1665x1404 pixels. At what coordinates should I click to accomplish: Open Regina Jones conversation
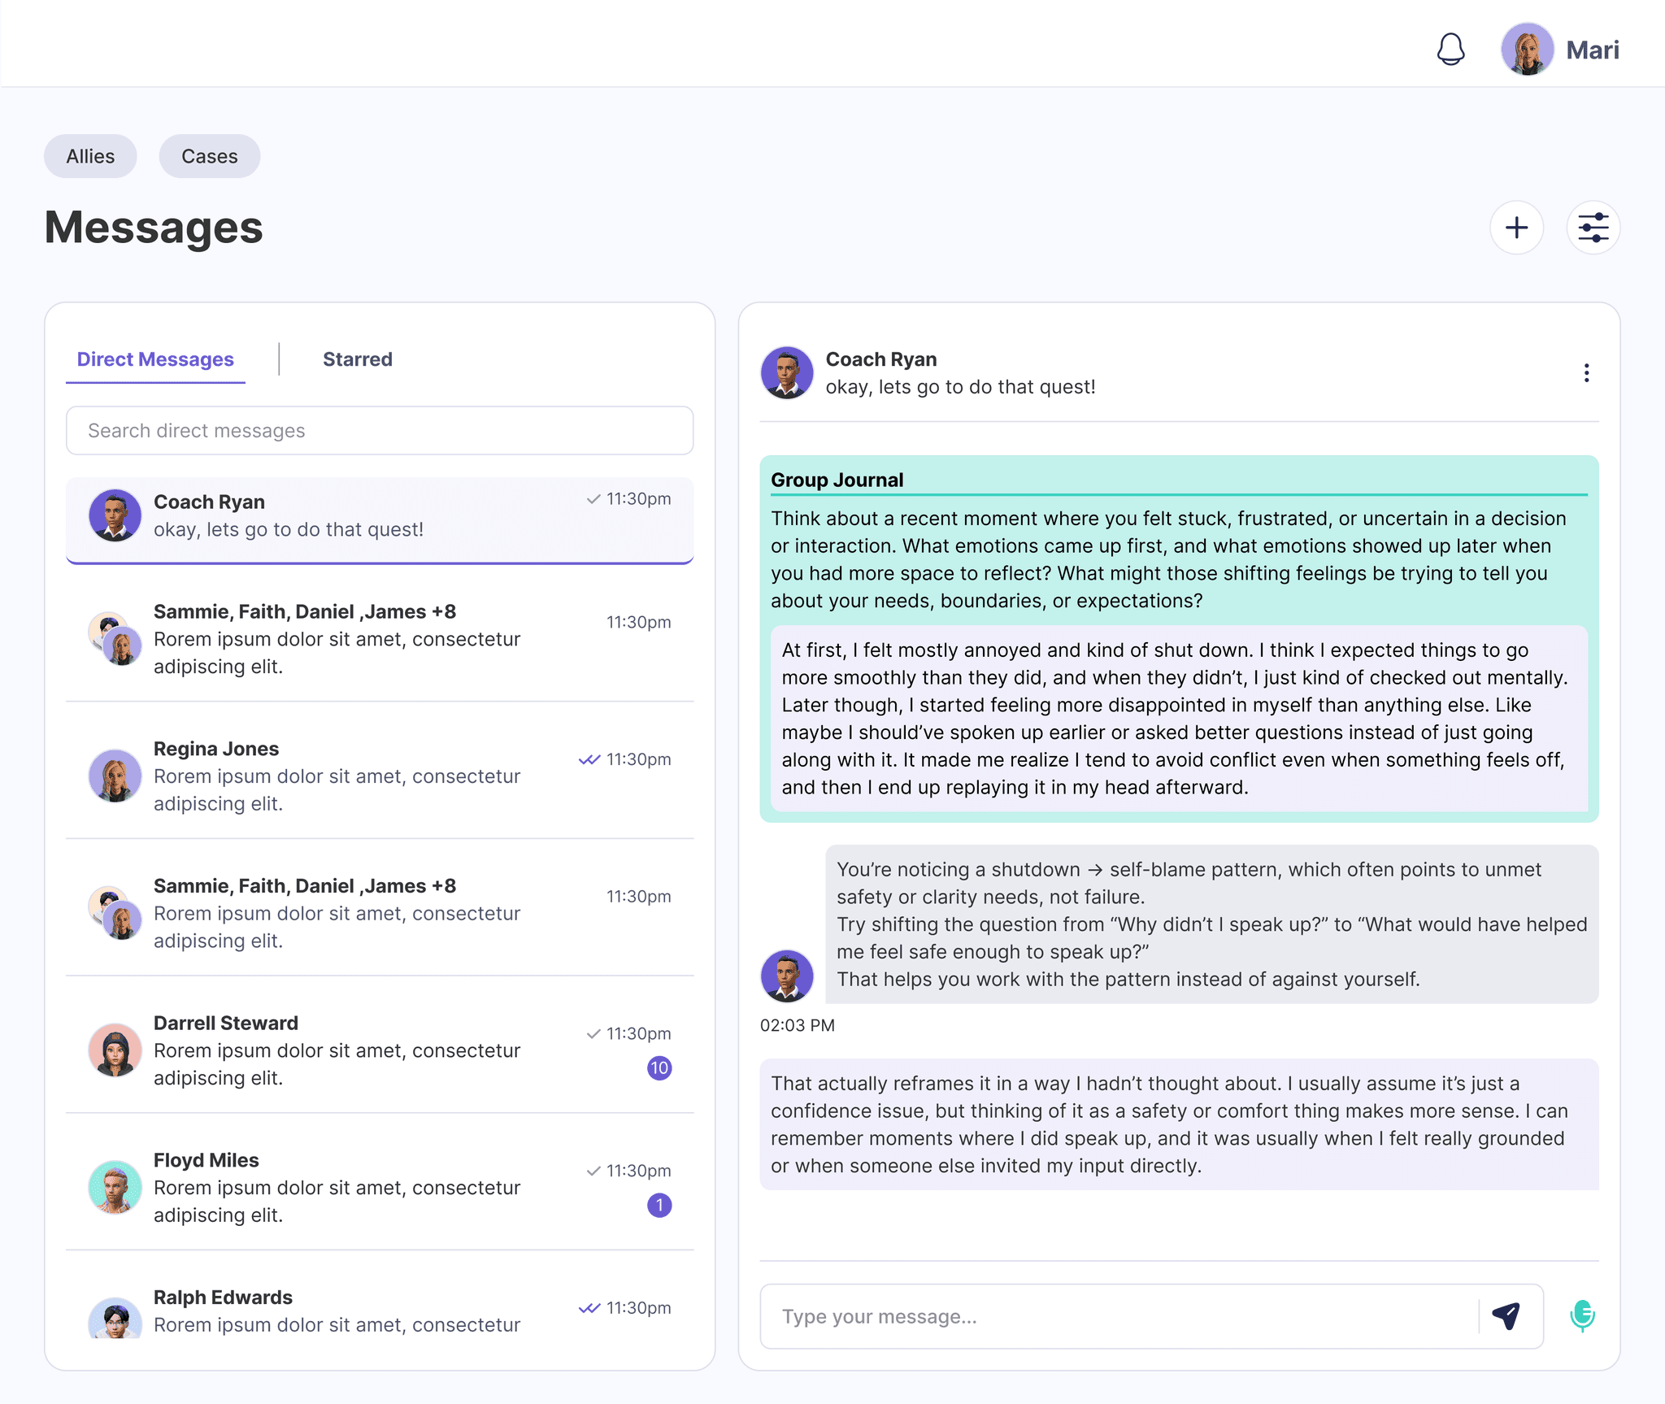pyautogui.click(x=380, y=776)
